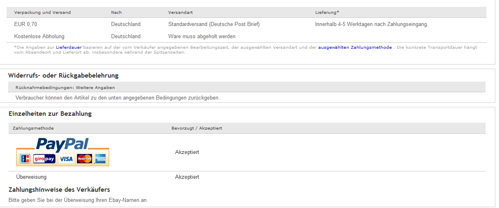Click the 'Überweisung' payment method text
Viewport: 499px width, 208px height.
(x=31, y=177)
